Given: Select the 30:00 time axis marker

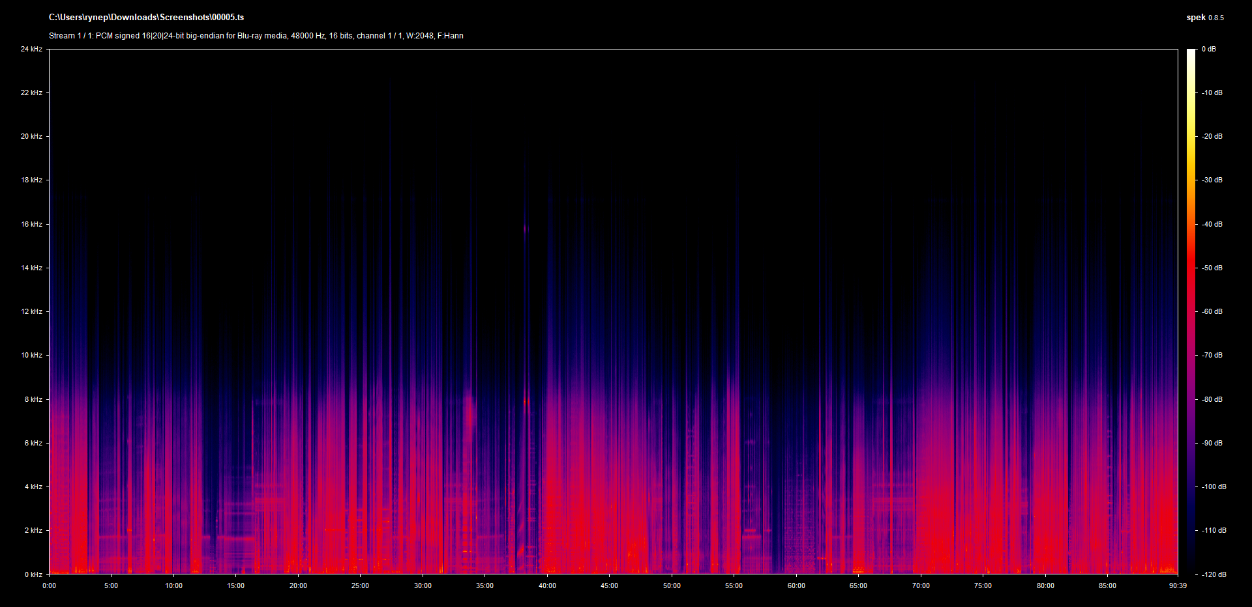Looking at the screenshot, I should coord(423,586).
